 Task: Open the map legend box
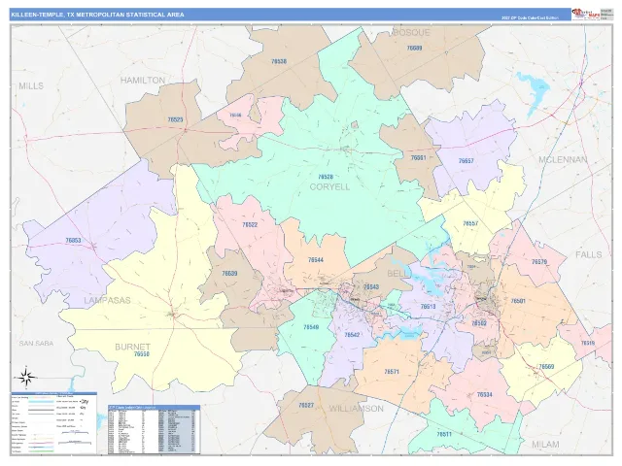(x=53, y=423)
